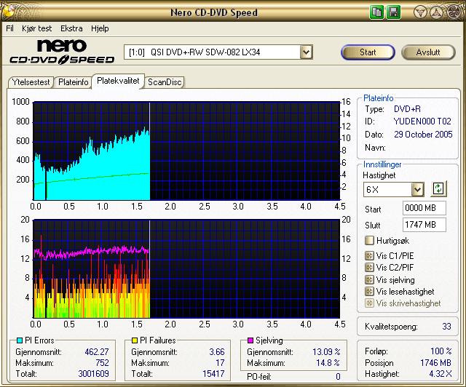This screenshot has width=466, height=387.
Task: Toggle the Vis skrivehastighet checkbox
Action: [x=369, y=303]
